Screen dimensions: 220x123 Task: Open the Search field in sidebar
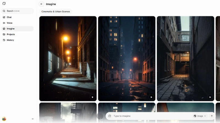18,11
